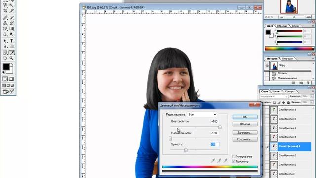Click OK in Hue/Saturation dialog
Viewport: 316px width, 178px height.
click(x=245, y=117)
